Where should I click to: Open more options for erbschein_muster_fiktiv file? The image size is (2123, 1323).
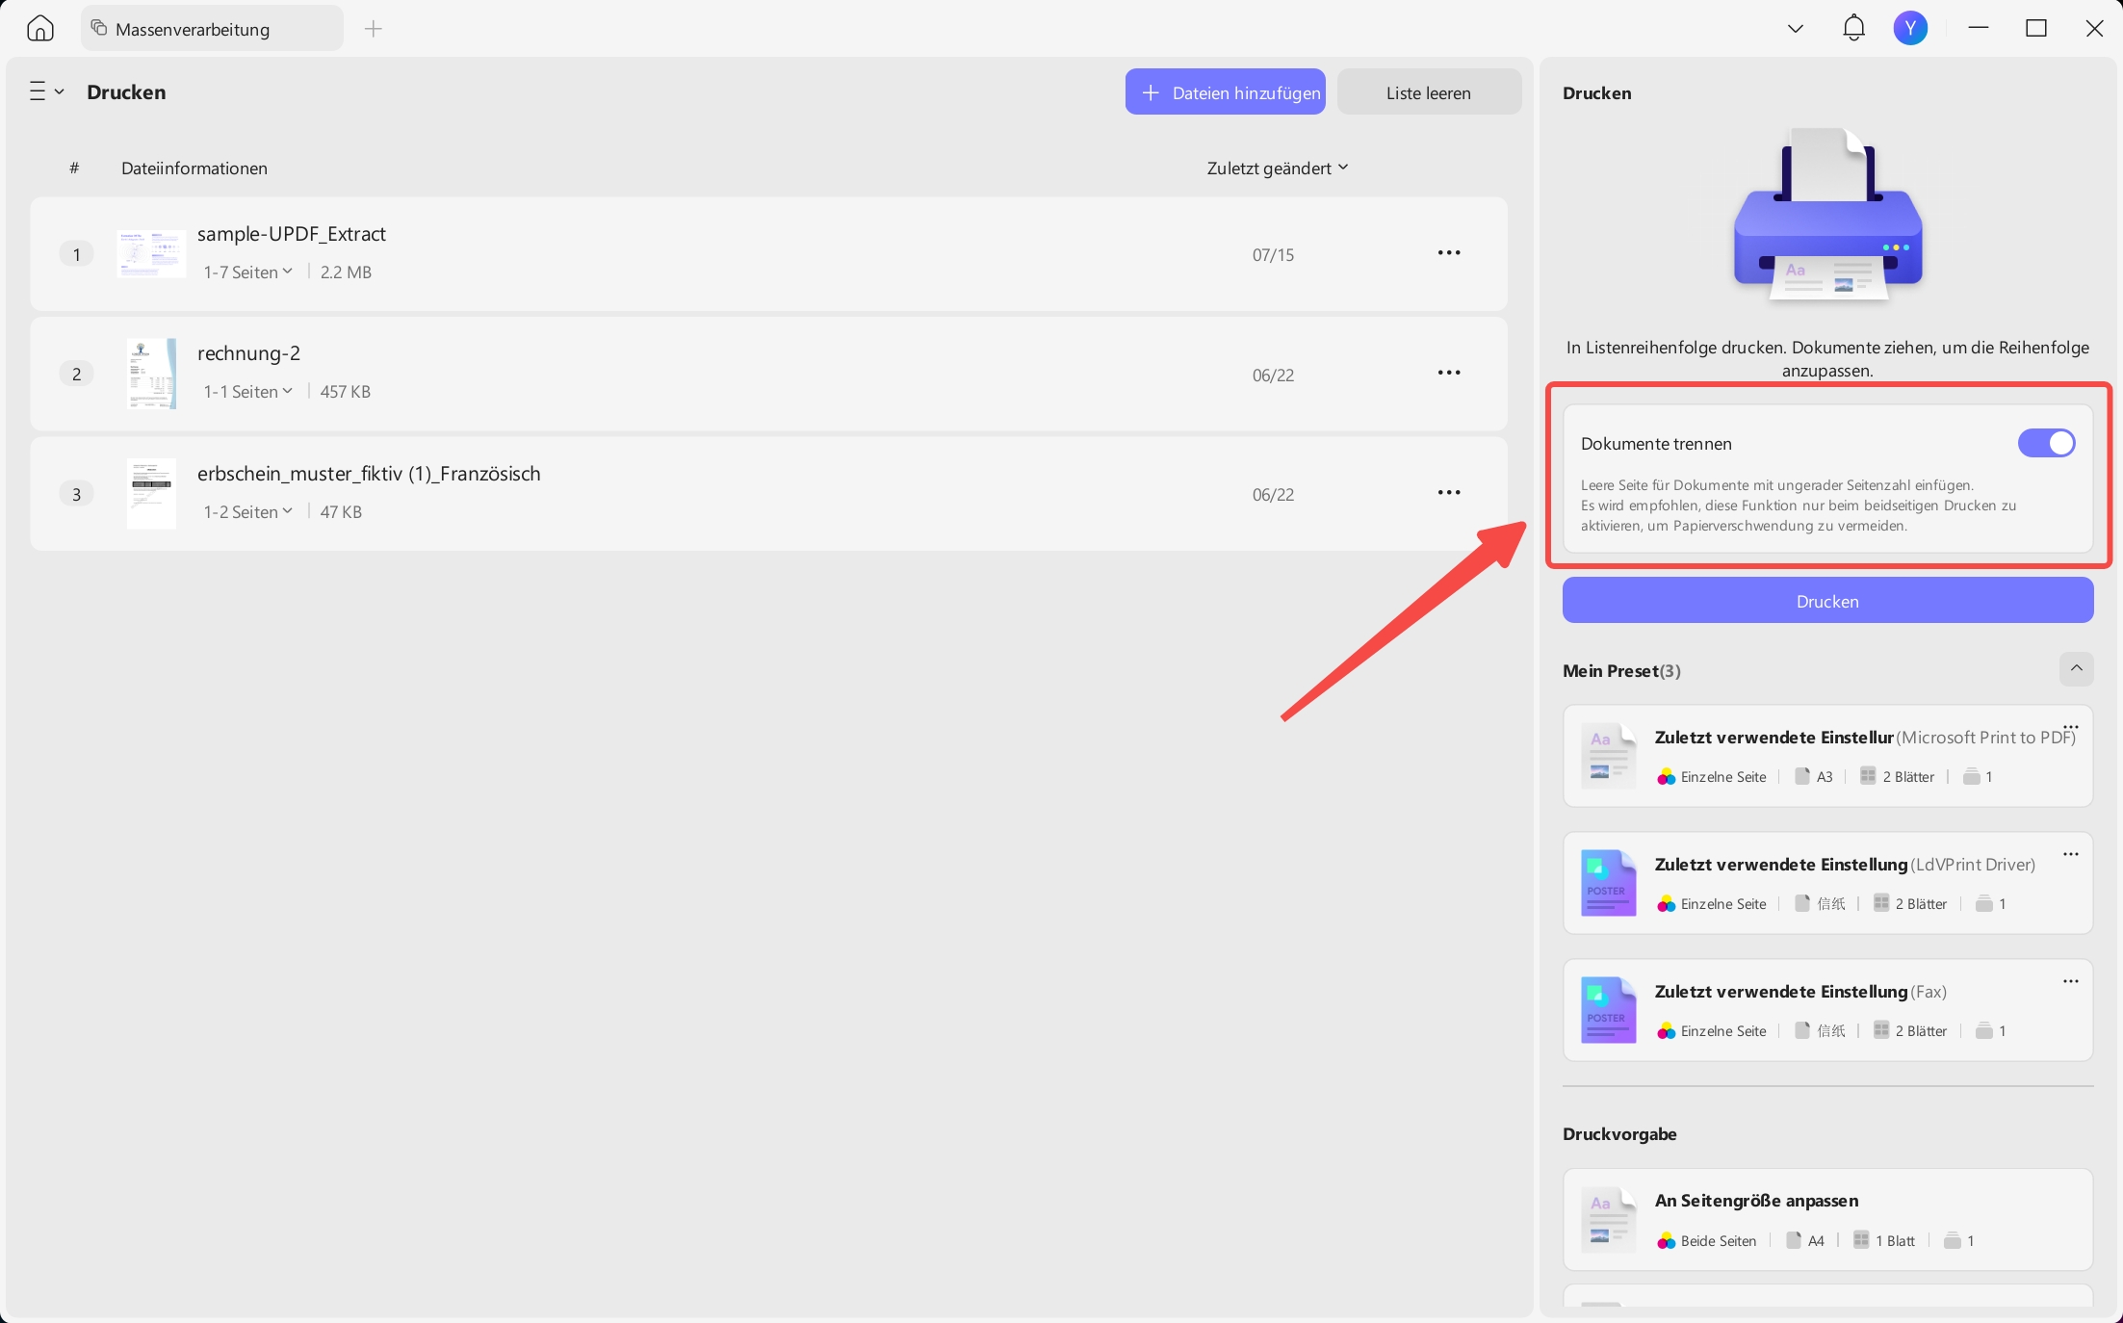1449,493
